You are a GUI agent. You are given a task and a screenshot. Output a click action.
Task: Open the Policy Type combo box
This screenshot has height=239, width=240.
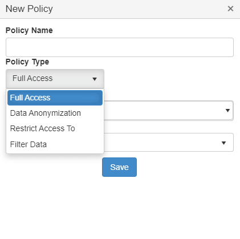55,79
